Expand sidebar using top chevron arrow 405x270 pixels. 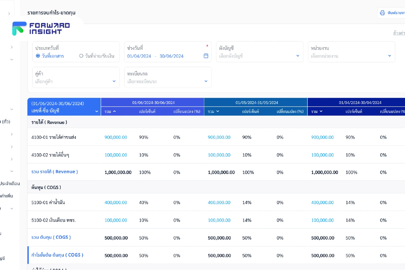[9, 14]
